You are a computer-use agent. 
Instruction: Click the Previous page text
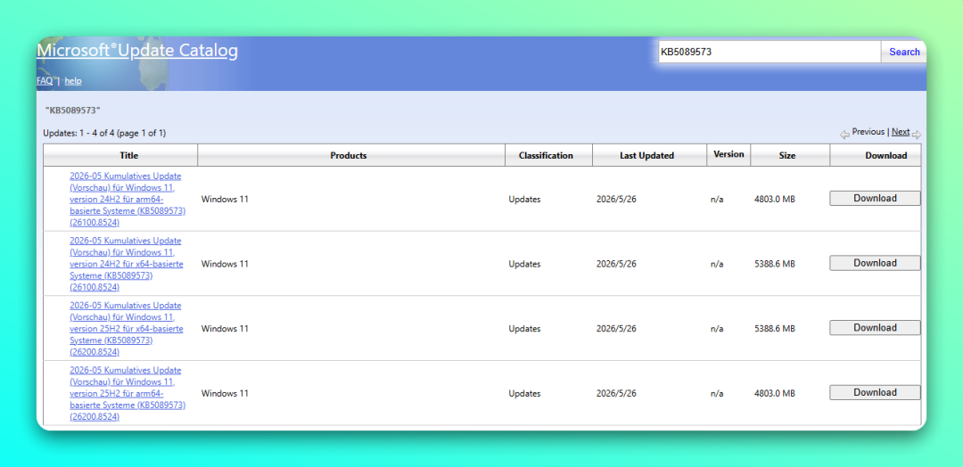point(868,132)
